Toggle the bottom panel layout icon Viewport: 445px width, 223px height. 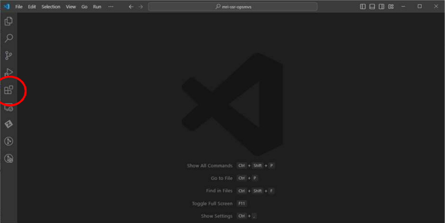(x=372, y=7)
